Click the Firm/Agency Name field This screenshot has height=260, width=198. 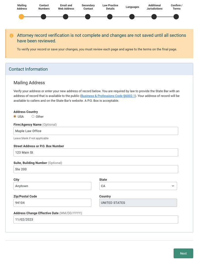pyautogui.click(x=96, y=131)
